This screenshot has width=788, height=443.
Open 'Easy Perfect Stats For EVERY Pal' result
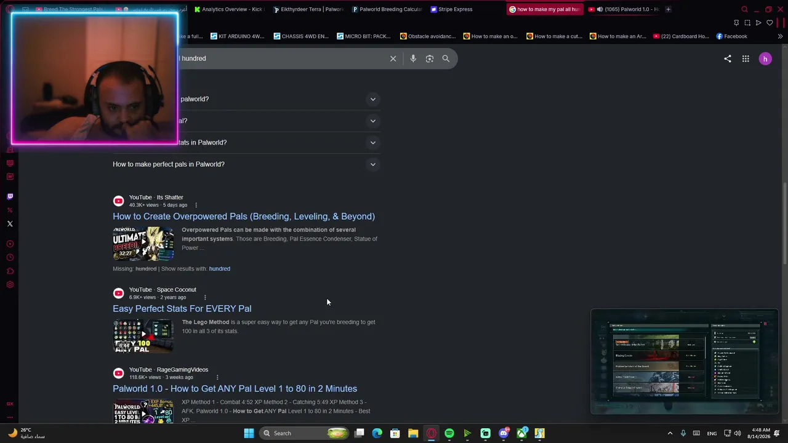click(182, 309)
